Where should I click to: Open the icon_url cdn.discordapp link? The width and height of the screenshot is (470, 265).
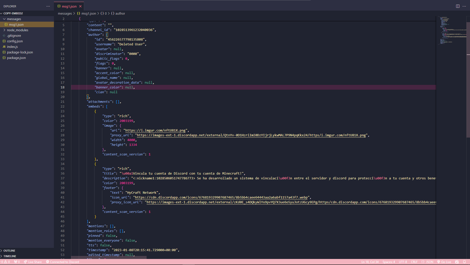(x=221, y=197)
